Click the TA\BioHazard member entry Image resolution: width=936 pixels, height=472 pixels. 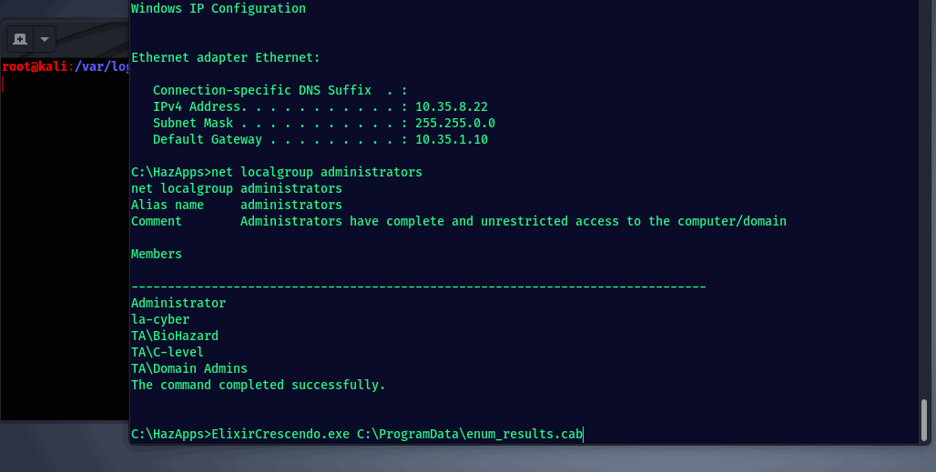coord(175,336)
